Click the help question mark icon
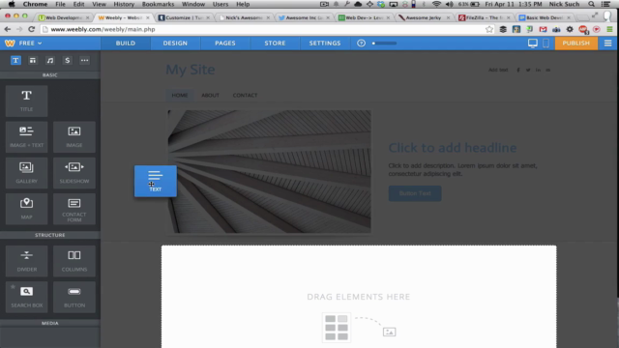The height and width of the screenshot is (348, 619). point(361,43)
